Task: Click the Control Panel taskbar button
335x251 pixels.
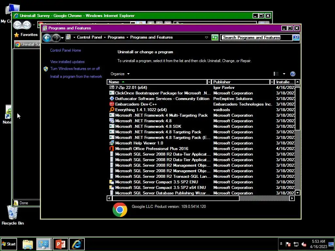Action: [44, 244]
